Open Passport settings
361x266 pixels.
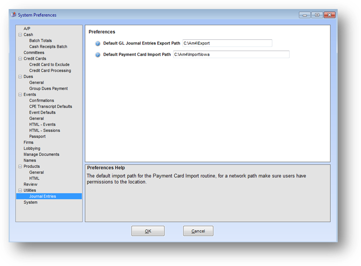point(37,136)
